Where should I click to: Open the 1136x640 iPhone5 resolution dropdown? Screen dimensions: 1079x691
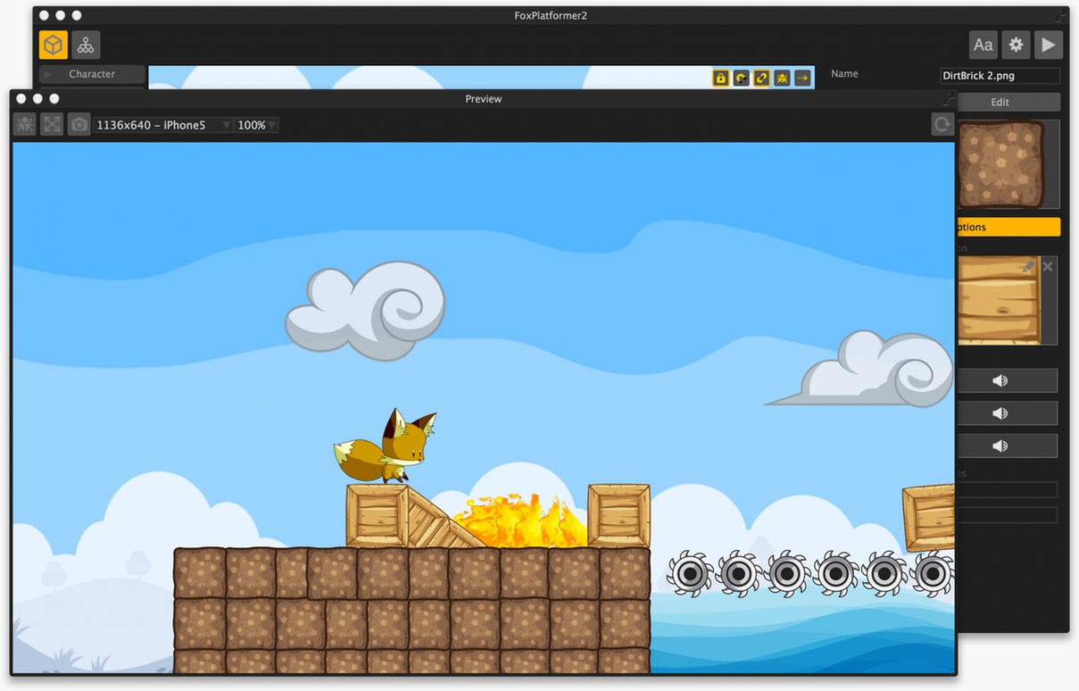coord(162,125)
